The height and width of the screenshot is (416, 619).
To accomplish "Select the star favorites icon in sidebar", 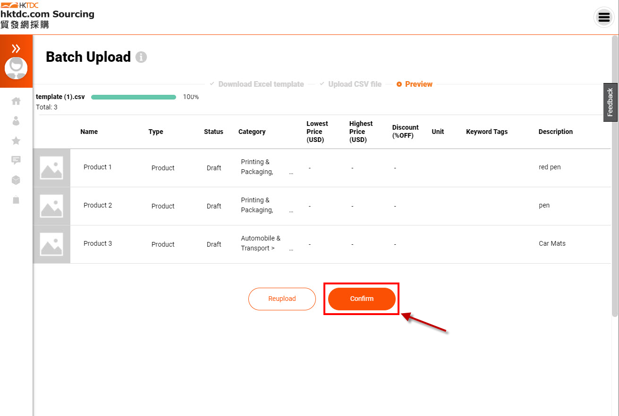I will [x=16, y=141].
